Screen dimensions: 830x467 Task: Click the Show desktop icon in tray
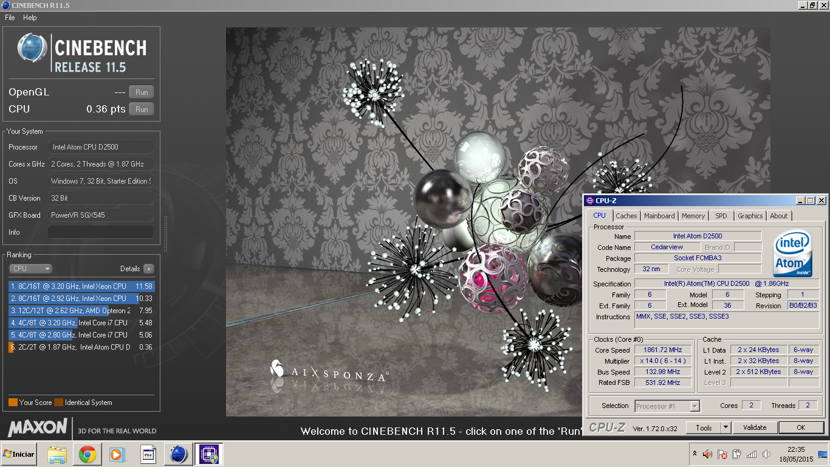pyautogui.click(x=823, y=454)
